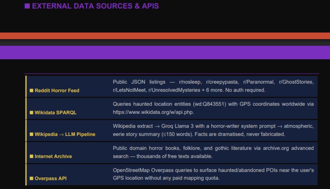The image size is (330, 189).
Task: Select the 'Internet Archive' label
Action: pyautogui.click(x=53, y=156)
